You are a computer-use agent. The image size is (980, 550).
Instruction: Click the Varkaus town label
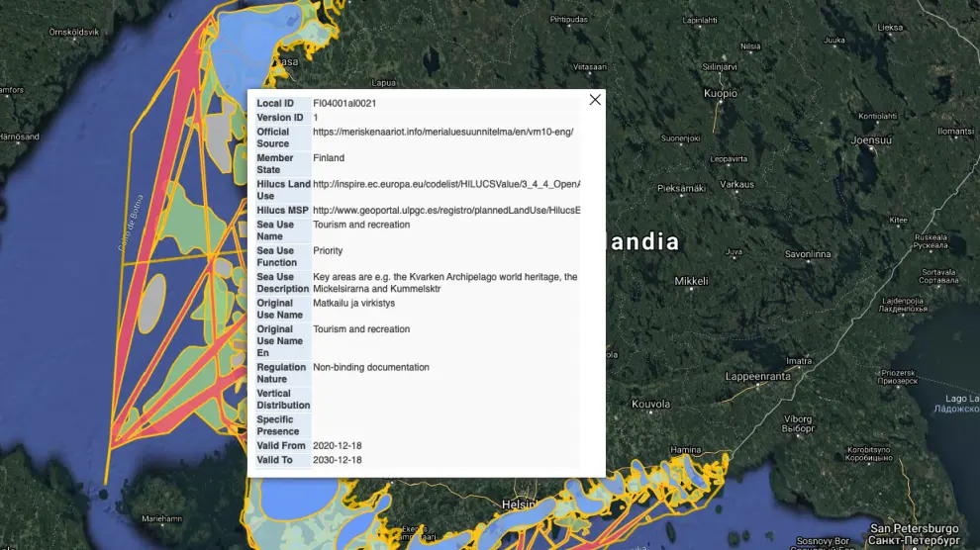[736, 184]
